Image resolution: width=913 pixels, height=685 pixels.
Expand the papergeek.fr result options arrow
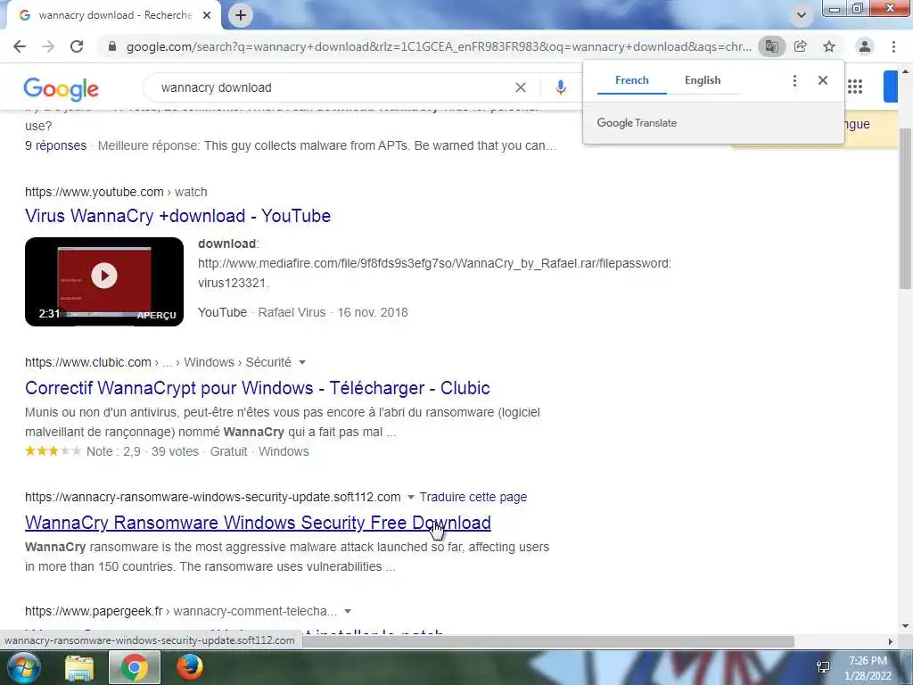[x=348, y=611]
